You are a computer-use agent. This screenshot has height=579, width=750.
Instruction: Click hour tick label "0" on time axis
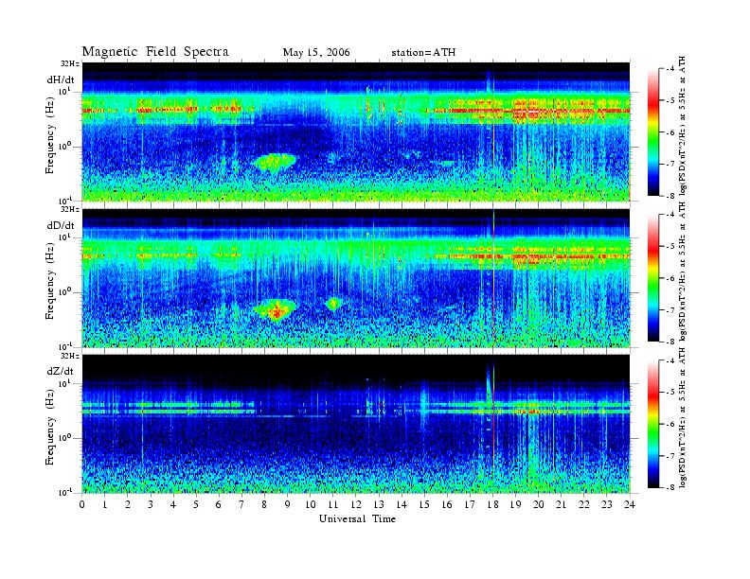click(82, 505)
